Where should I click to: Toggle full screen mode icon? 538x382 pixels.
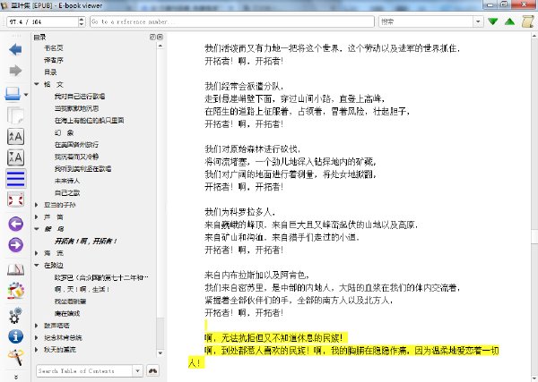[x=15, y=199]
